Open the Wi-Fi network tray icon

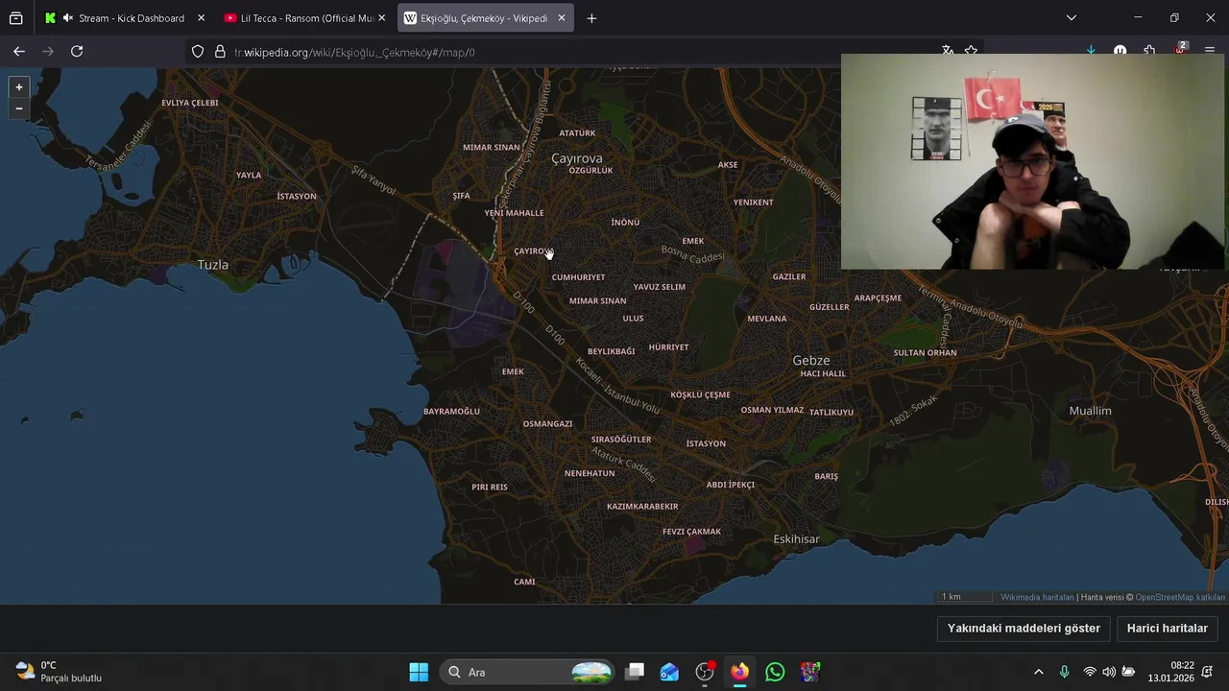coord(1089,672)
